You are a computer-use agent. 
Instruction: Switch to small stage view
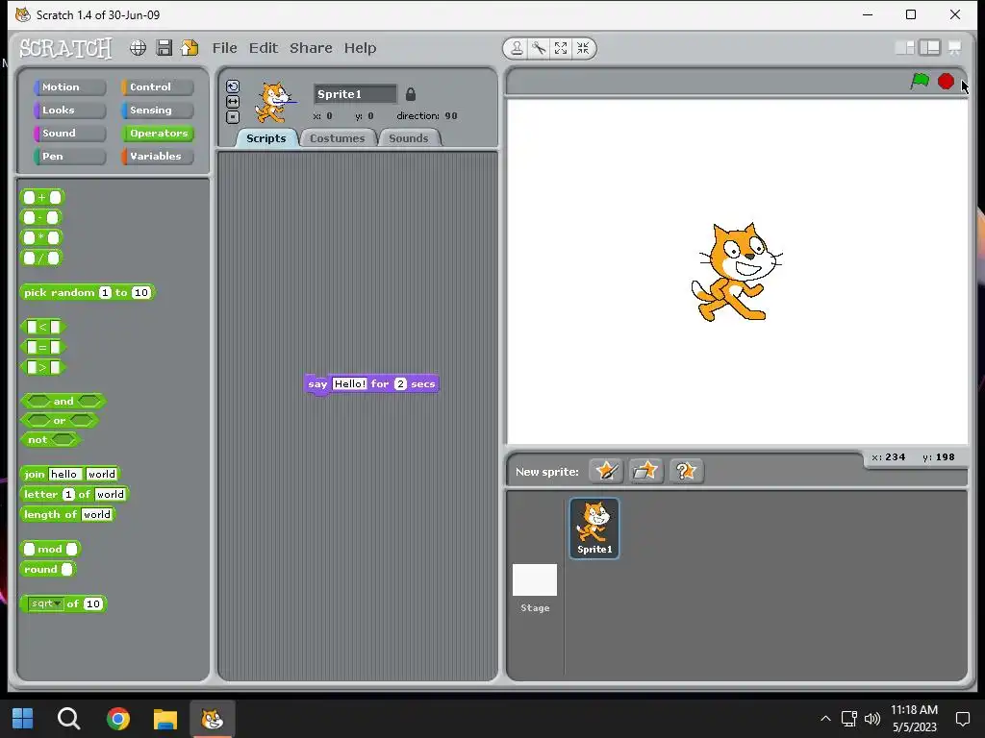pyautogui.click(x=904, y=48)
